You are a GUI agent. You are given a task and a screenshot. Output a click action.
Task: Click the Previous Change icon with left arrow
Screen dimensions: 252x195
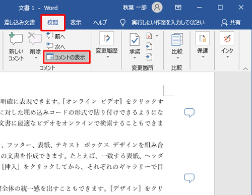[149, 46]
